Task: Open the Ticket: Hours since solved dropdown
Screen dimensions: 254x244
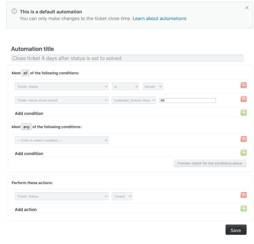Action: pos(62,100)
